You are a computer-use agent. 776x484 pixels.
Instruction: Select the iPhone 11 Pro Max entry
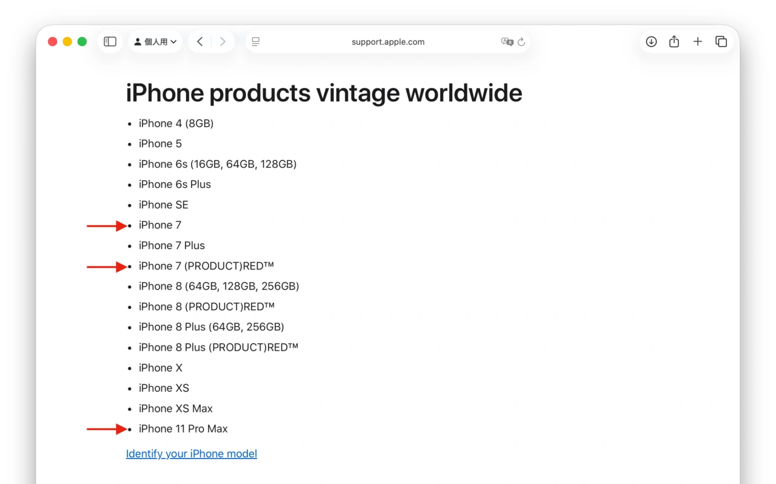[183, 428]
